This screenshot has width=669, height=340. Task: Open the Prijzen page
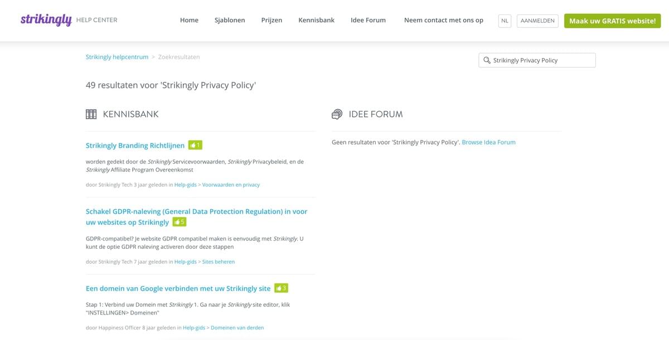[x=272, y=20]
